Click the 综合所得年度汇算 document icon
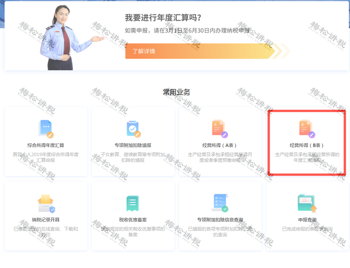This screenshot has height=268, width=350. [x=46, y=129]
